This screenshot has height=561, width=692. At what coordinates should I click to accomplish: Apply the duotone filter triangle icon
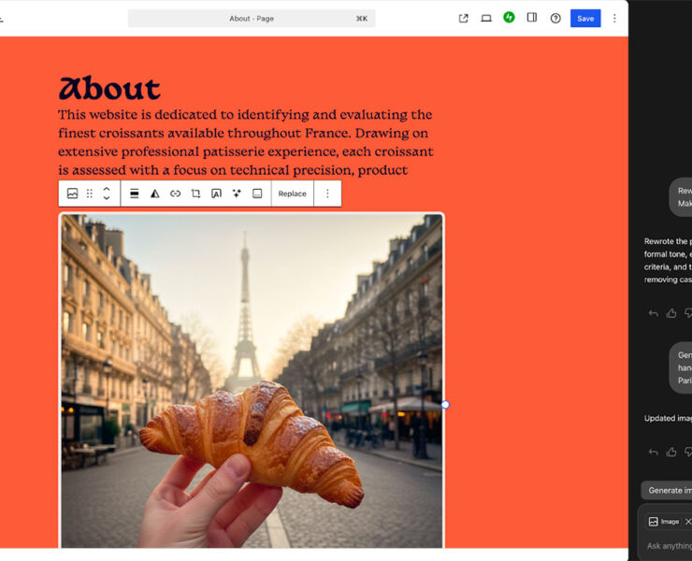pos(155,194)
